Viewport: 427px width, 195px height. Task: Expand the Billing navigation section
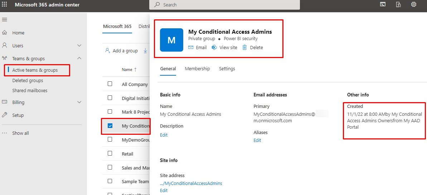pyautogui.click(x=79, y=102)
